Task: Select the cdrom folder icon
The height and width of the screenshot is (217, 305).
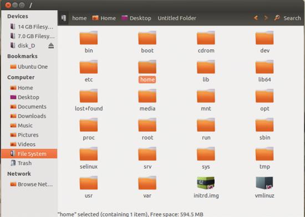Action: [x=206, y=38]
